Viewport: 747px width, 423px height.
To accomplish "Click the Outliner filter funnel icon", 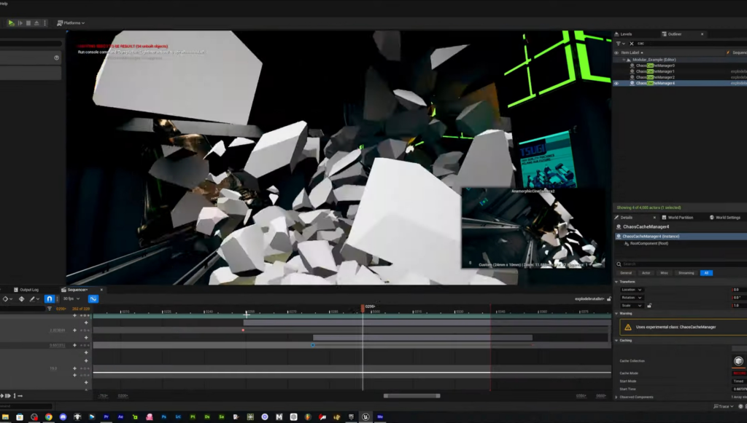I will tap(617, 43).
